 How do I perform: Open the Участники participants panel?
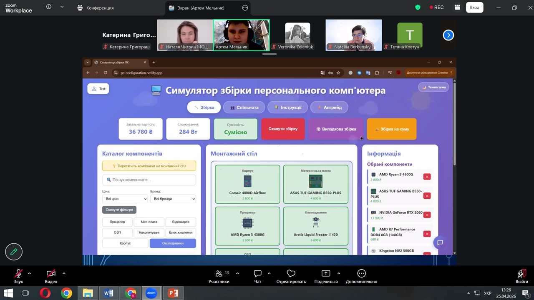click(x=219, y=274)
